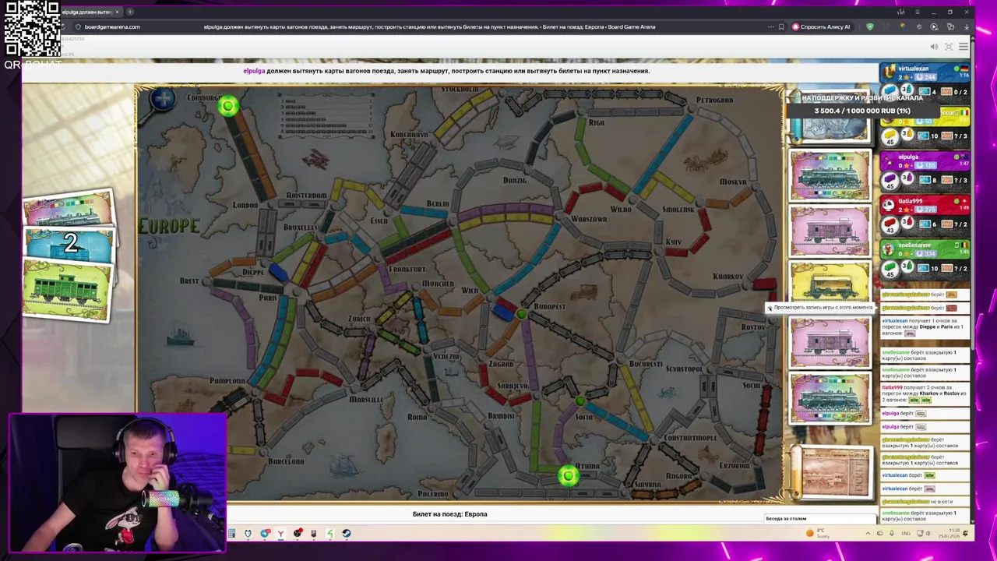Click the Athina green city marker
The width and height of the screenshot is (997, 561).
(569, 475)
